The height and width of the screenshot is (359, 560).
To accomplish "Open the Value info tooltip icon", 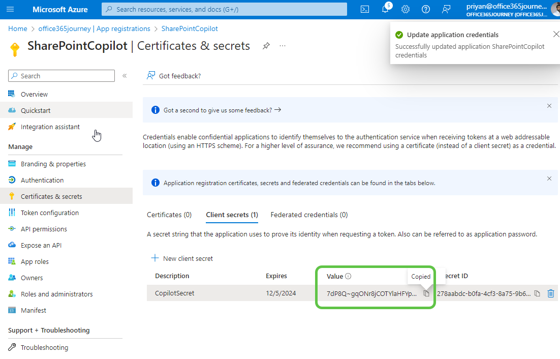I will 348,276.
